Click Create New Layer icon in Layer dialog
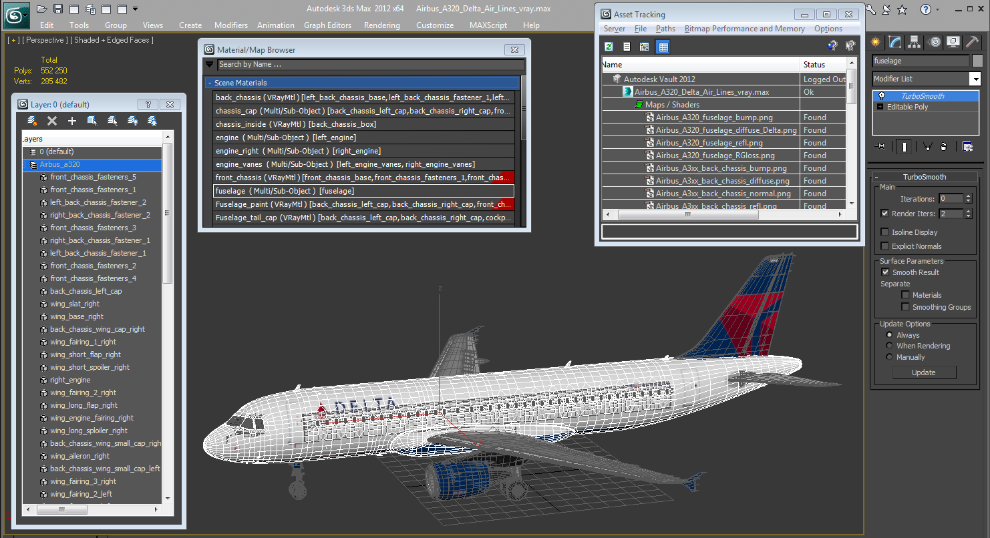 (x=31, y=121)
